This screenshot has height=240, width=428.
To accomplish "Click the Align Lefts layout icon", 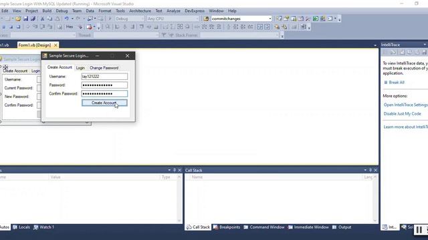I will (118, 27).
